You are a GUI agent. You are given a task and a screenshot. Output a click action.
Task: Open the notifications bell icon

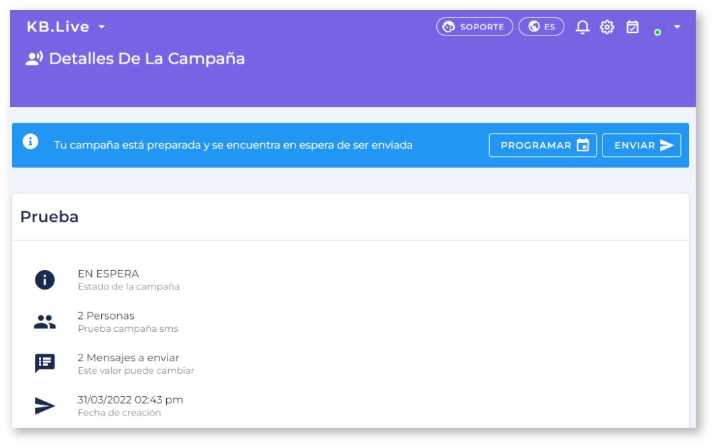coord(582,27)
